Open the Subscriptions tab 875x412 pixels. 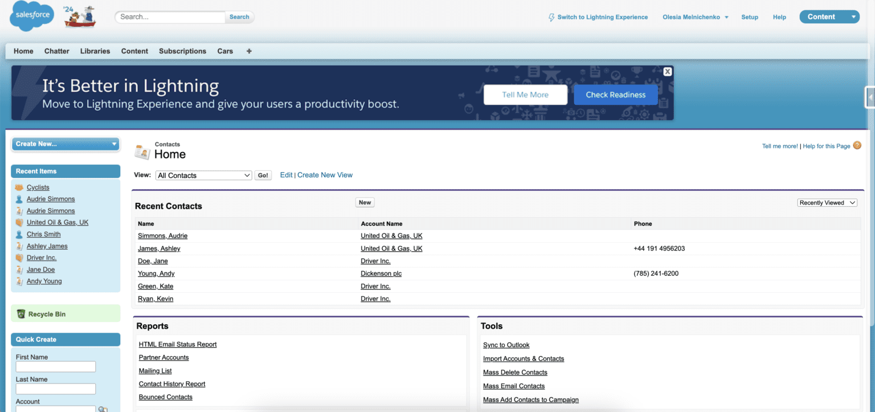(182, 51)
